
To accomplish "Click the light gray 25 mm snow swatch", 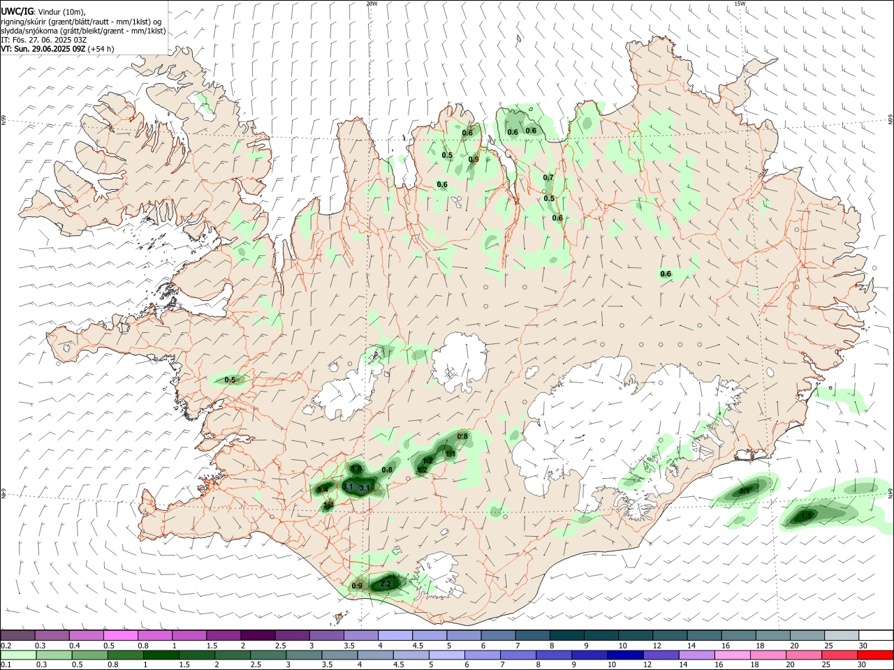I will pyautogui.click(x=841, y=636).
